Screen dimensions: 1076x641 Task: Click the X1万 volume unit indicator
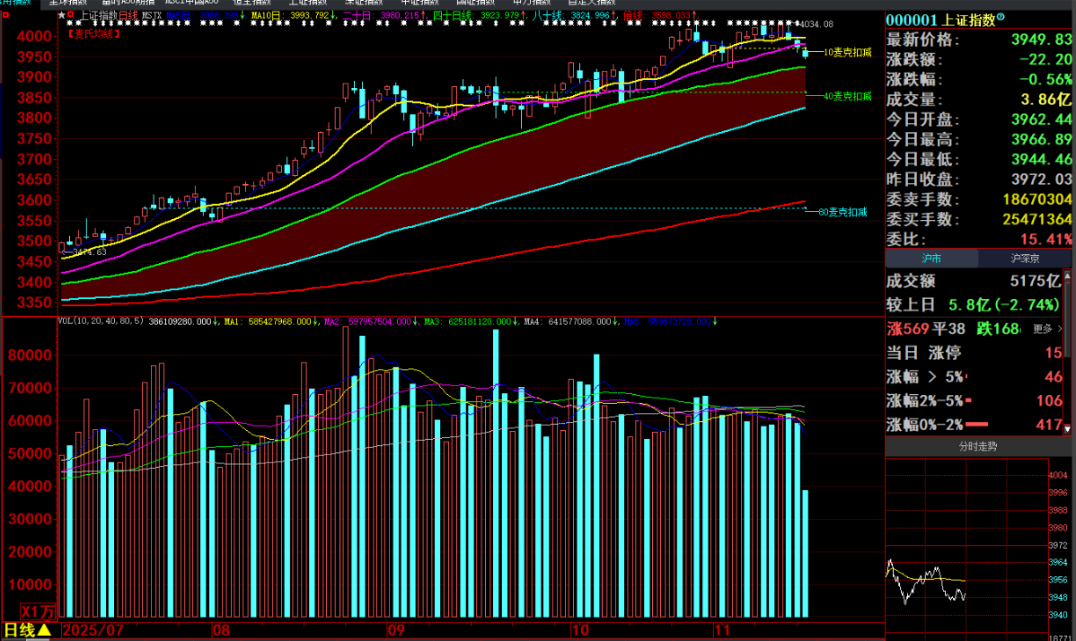(x=38, y=611)
